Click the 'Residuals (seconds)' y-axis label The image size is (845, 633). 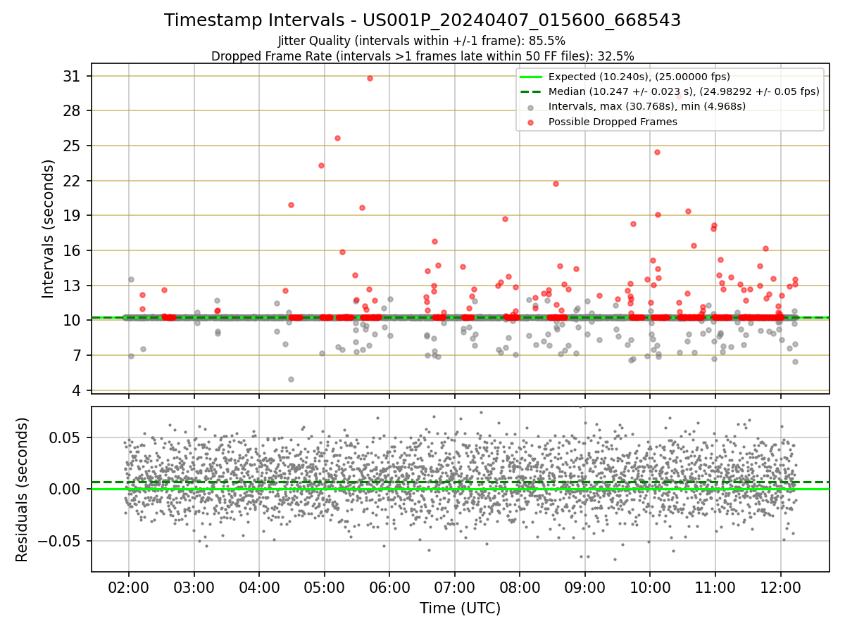click(22, 490)
